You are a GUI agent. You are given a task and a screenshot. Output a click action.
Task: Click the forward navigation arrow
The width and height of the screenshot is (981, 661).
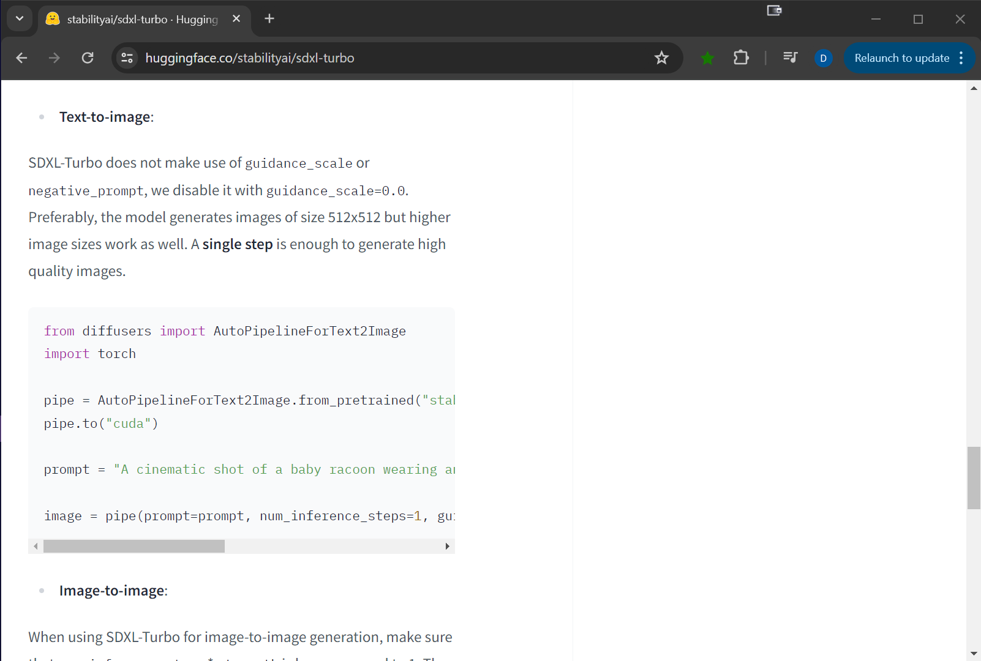(x=54, y=58)
